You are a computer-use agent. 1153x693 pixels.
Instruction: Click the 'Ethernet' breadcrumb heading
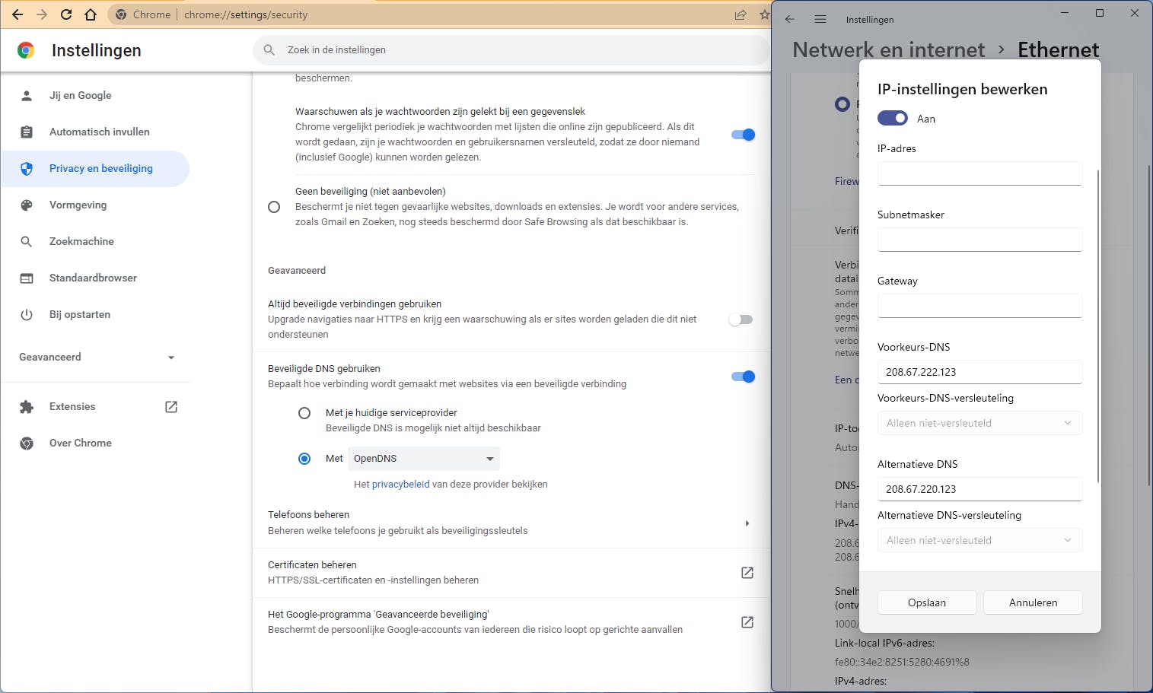pyautogui.click(x=1058, y=49)
